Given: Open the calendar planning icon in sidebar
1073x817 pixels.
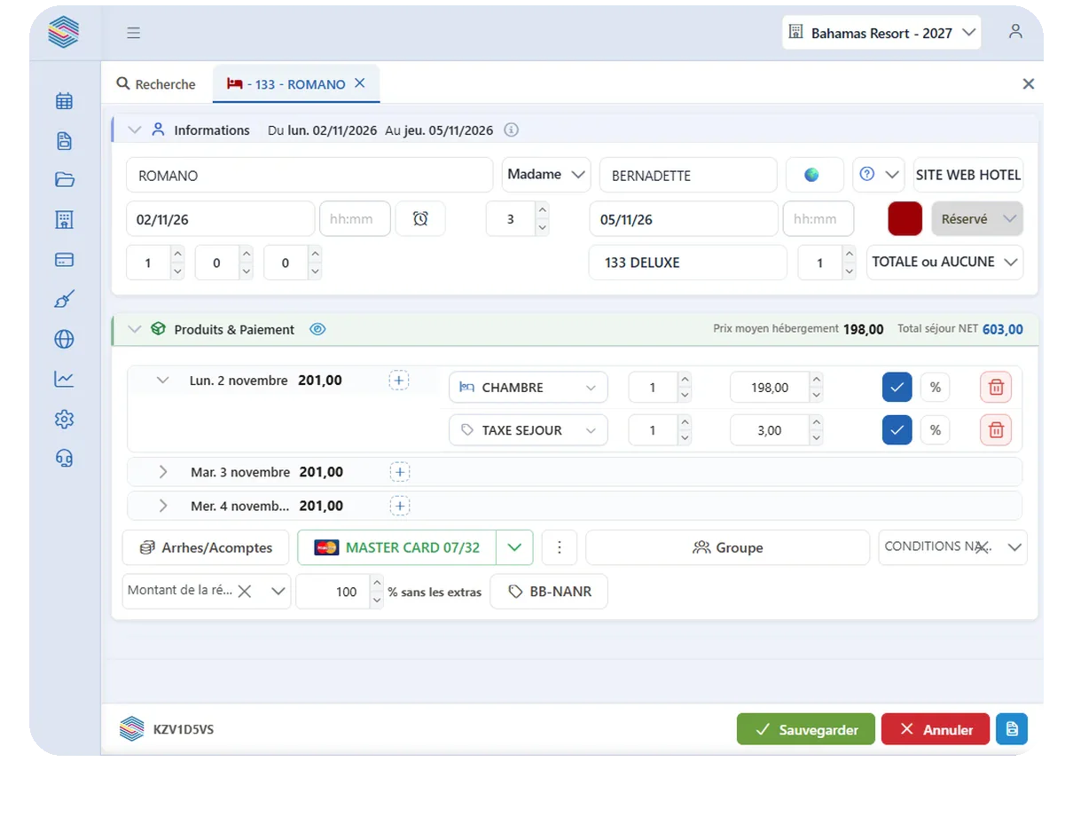Looking at the screenshot, I should pyautogui.click(x=64, y=101).
